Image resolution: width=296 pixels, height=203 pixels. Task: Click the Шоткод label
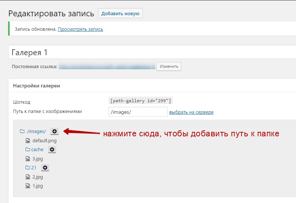[21, 102]
